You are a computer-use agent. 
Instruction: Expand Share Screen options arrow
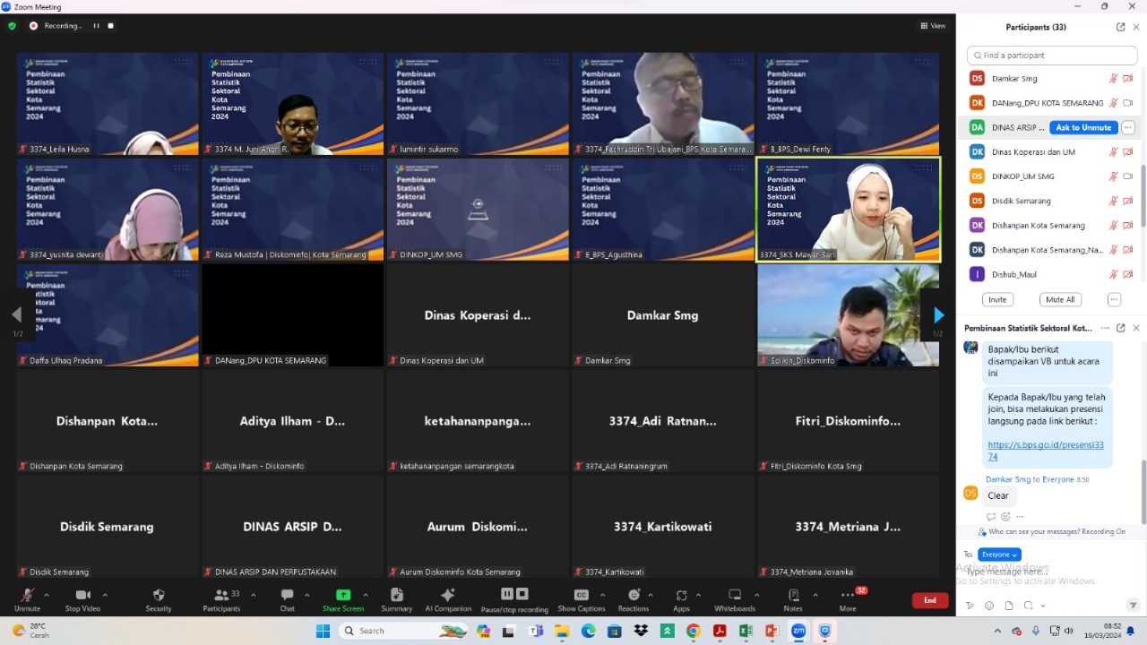coord(366,595)
